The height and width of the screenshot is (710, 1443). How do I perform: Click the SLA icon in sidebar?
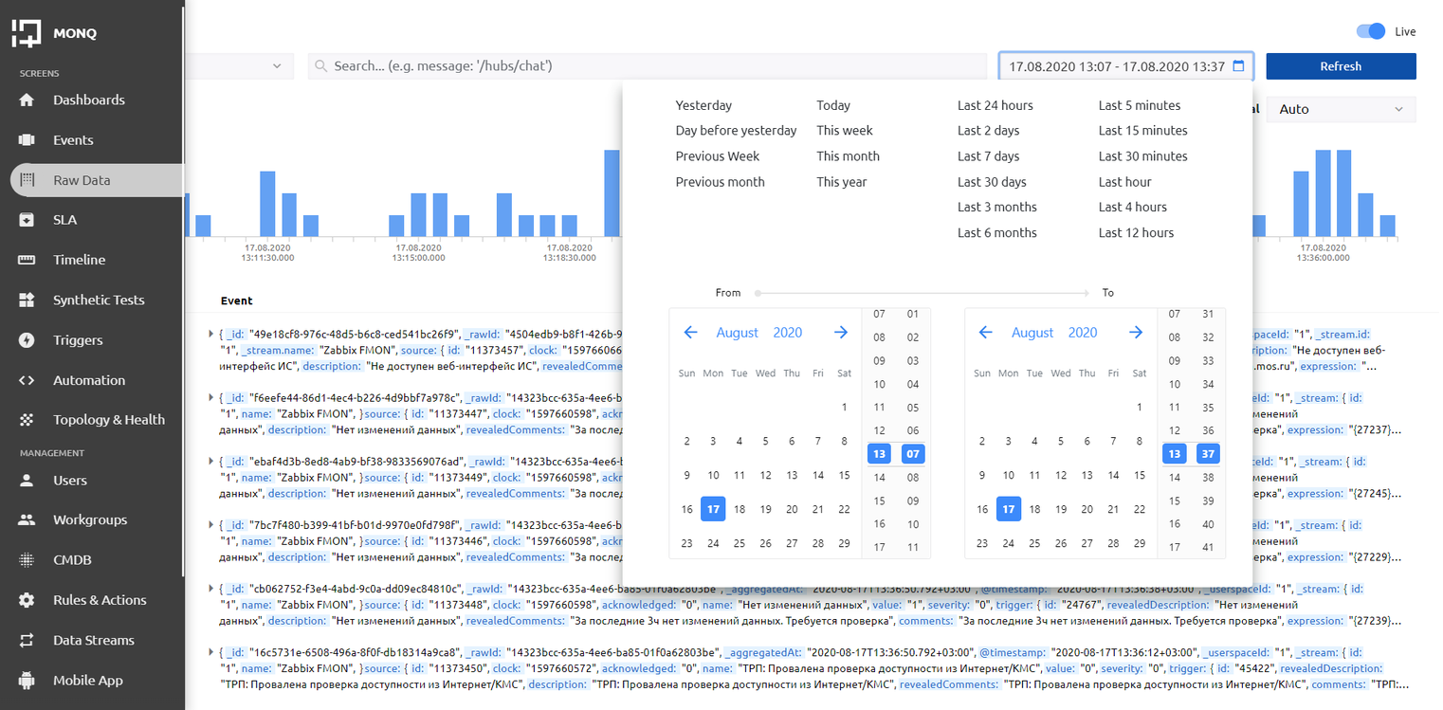pos(27,220)
